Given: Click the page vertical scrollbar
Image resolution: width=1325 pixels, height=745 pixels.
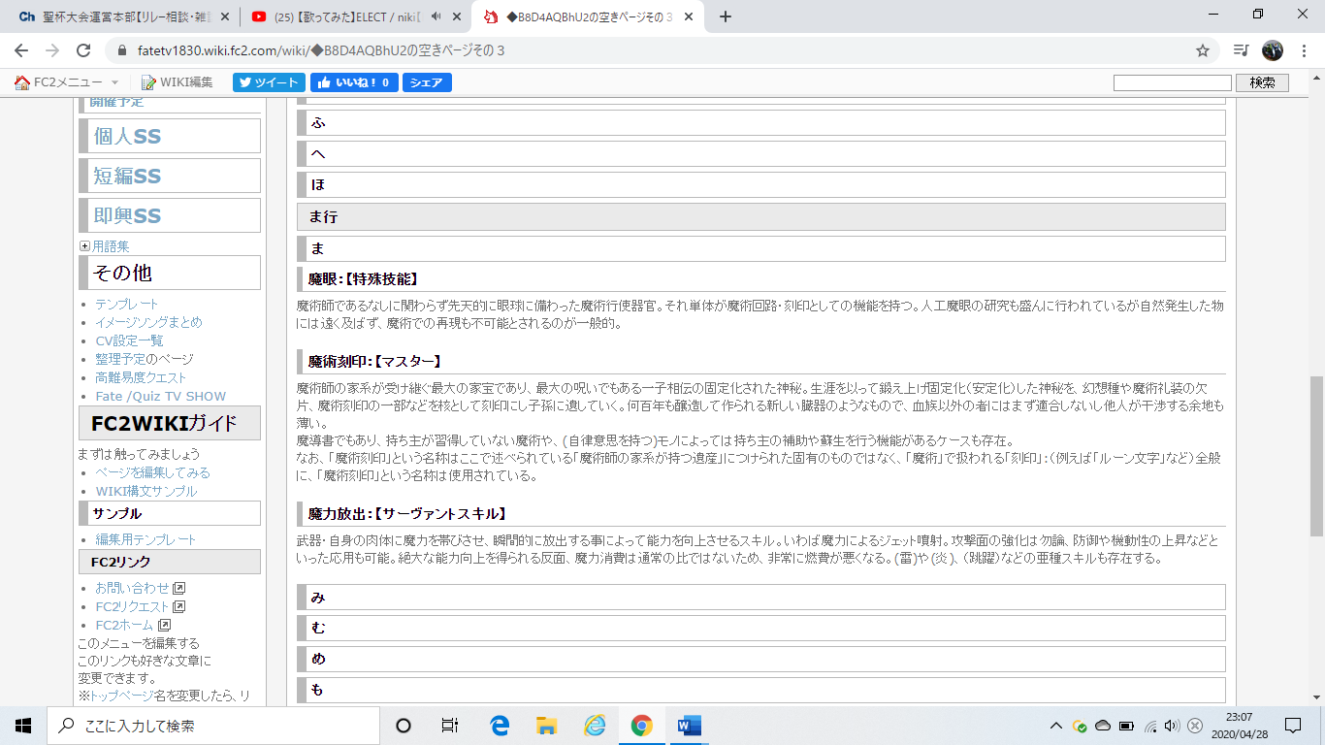Looking at the screenshot, I should click(x=1316, y=456).
